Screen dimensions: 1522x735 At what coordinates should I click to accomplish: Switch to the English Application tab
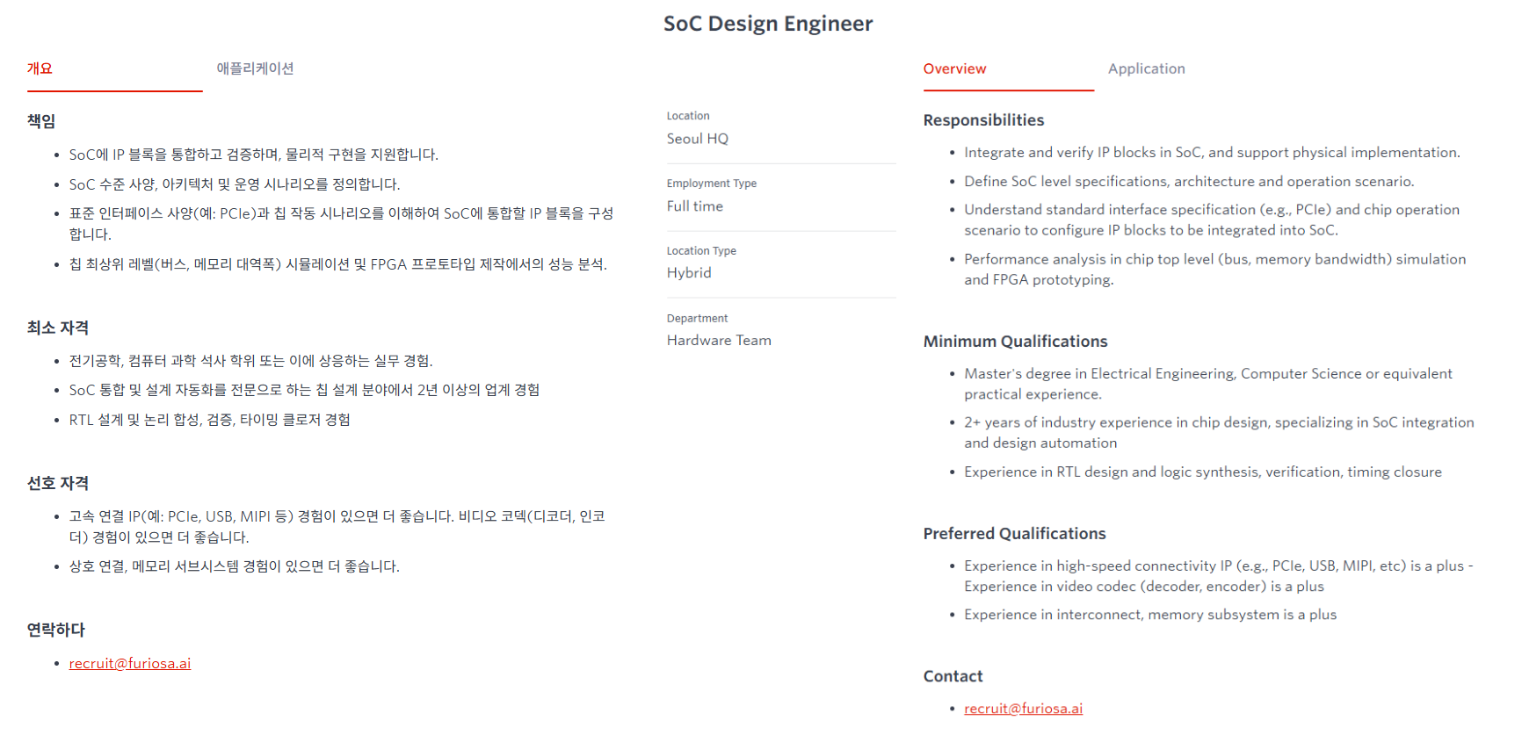[x=1146, y=68]
